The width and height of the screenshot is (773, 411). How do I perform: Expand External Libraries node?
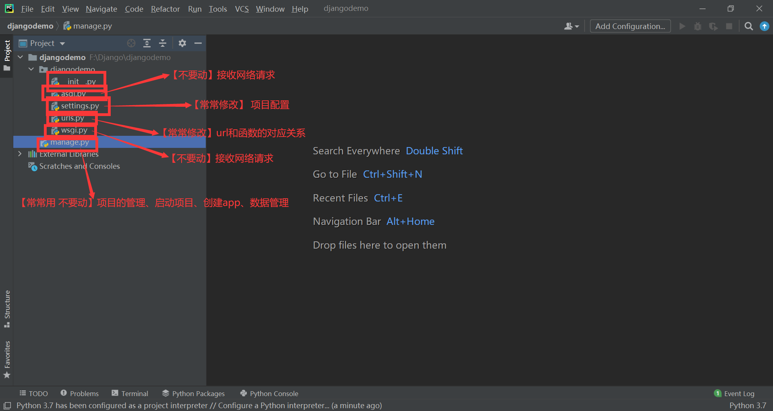point(20,154)
